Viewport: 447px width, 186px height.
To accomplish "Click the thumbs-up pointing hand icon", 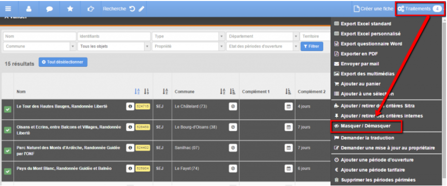I will [91, 9].
